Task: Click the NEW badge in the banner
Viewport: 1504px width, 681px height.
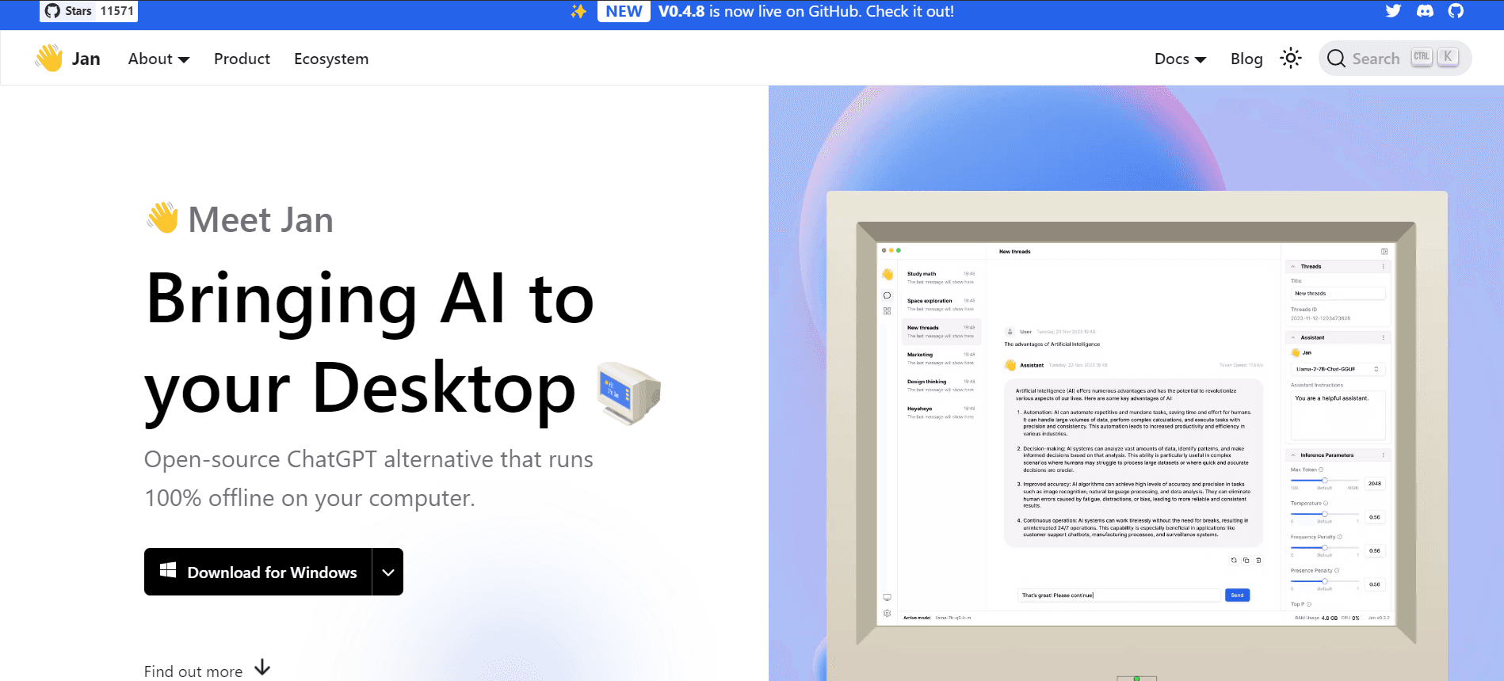Action: pyautogui.click(x=624, y=11)
